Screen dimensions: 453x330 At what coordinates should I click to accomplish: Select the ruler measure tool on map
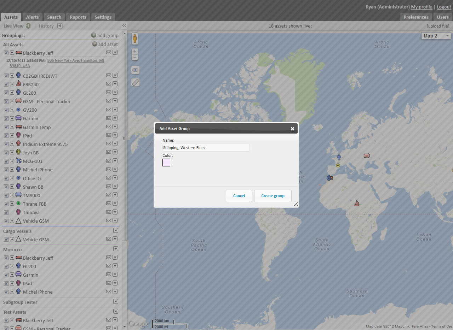click(136, 82)
